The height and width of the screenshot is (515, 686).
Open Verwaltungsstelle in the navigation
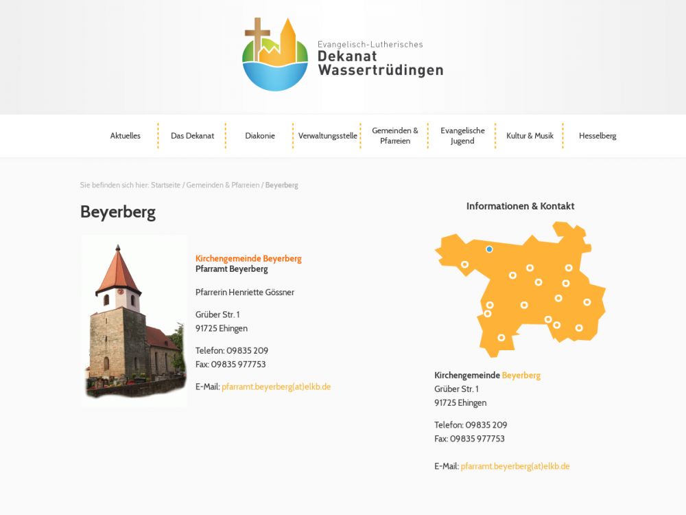click(x=327, y=136)
